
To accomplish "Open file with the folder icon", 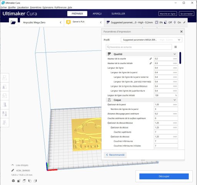I will point(13,22).
